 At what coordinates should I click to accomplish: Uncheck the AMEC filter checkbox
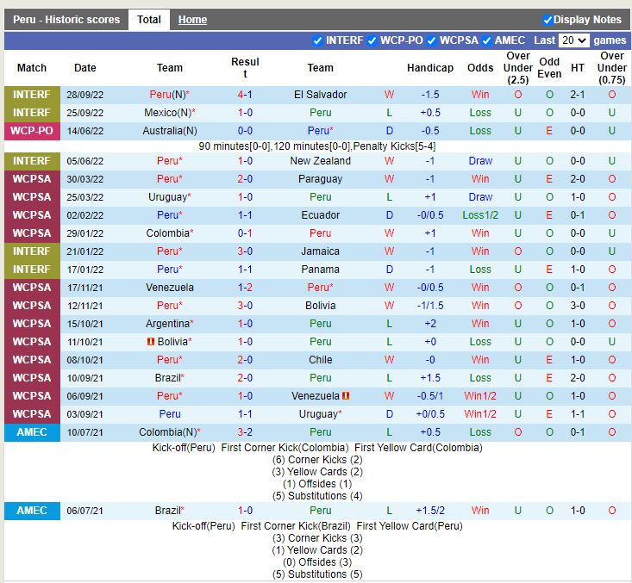coord(486,40)
